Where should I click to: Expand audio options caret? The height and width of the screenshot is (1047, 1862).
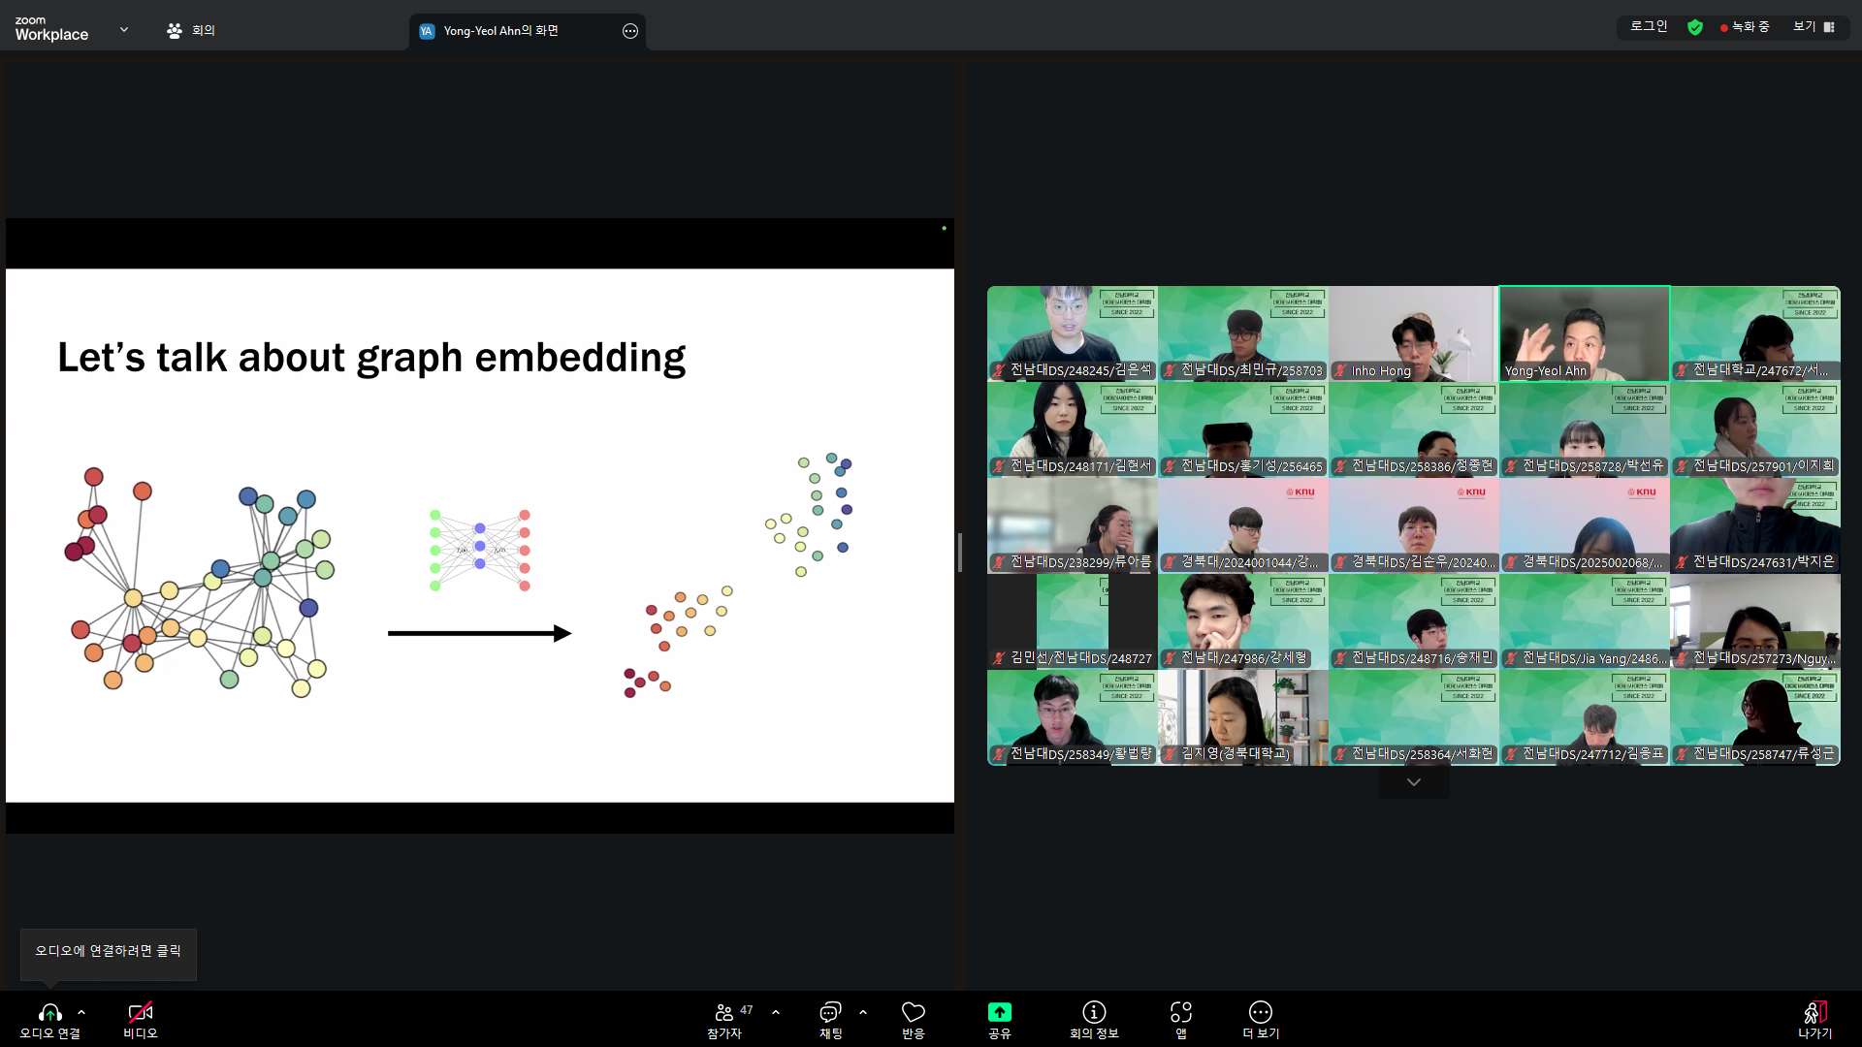tap(81, 1012)
